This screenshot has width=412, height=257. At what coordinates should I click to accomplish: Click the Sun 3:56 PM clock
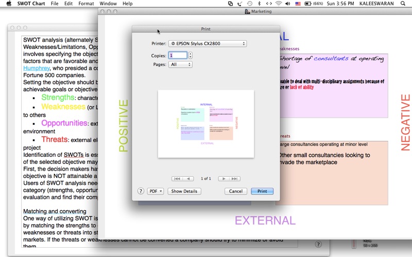coord(340,4)
